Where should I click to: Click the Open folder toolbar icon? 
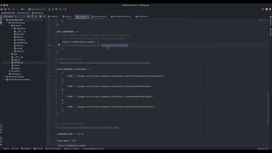(x=2, y=9)
